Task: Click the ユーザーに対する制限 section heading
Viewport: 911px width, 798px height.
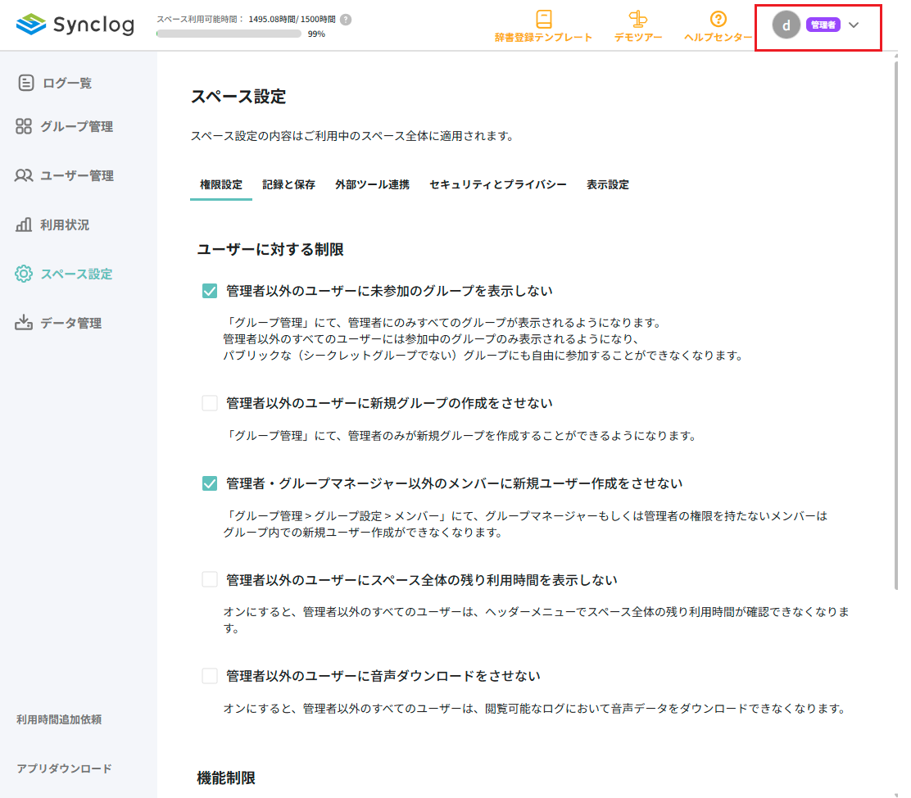Action: (270, 249)
